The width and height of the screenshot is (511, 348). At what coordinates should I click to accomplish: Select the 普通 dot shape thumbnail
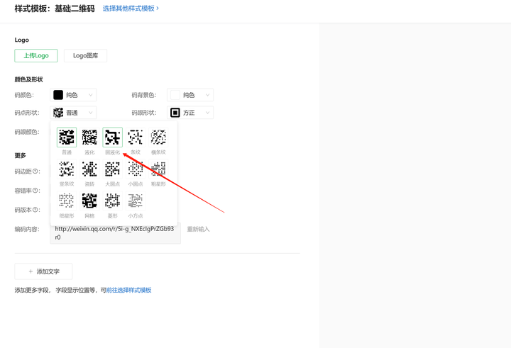(x=67, y=137)
